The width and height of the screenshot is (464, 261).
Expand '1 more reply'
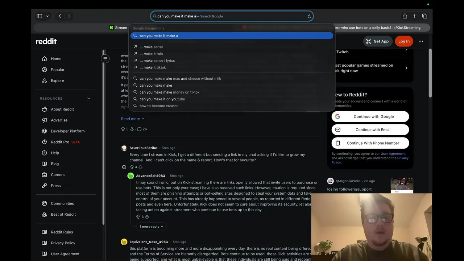point(152,227)
